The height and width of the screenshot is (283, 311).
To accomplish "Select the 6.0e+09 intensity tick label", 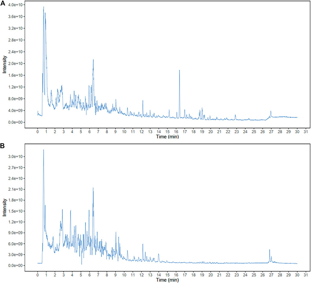I will pyautogui.click(x=16, y=244).
